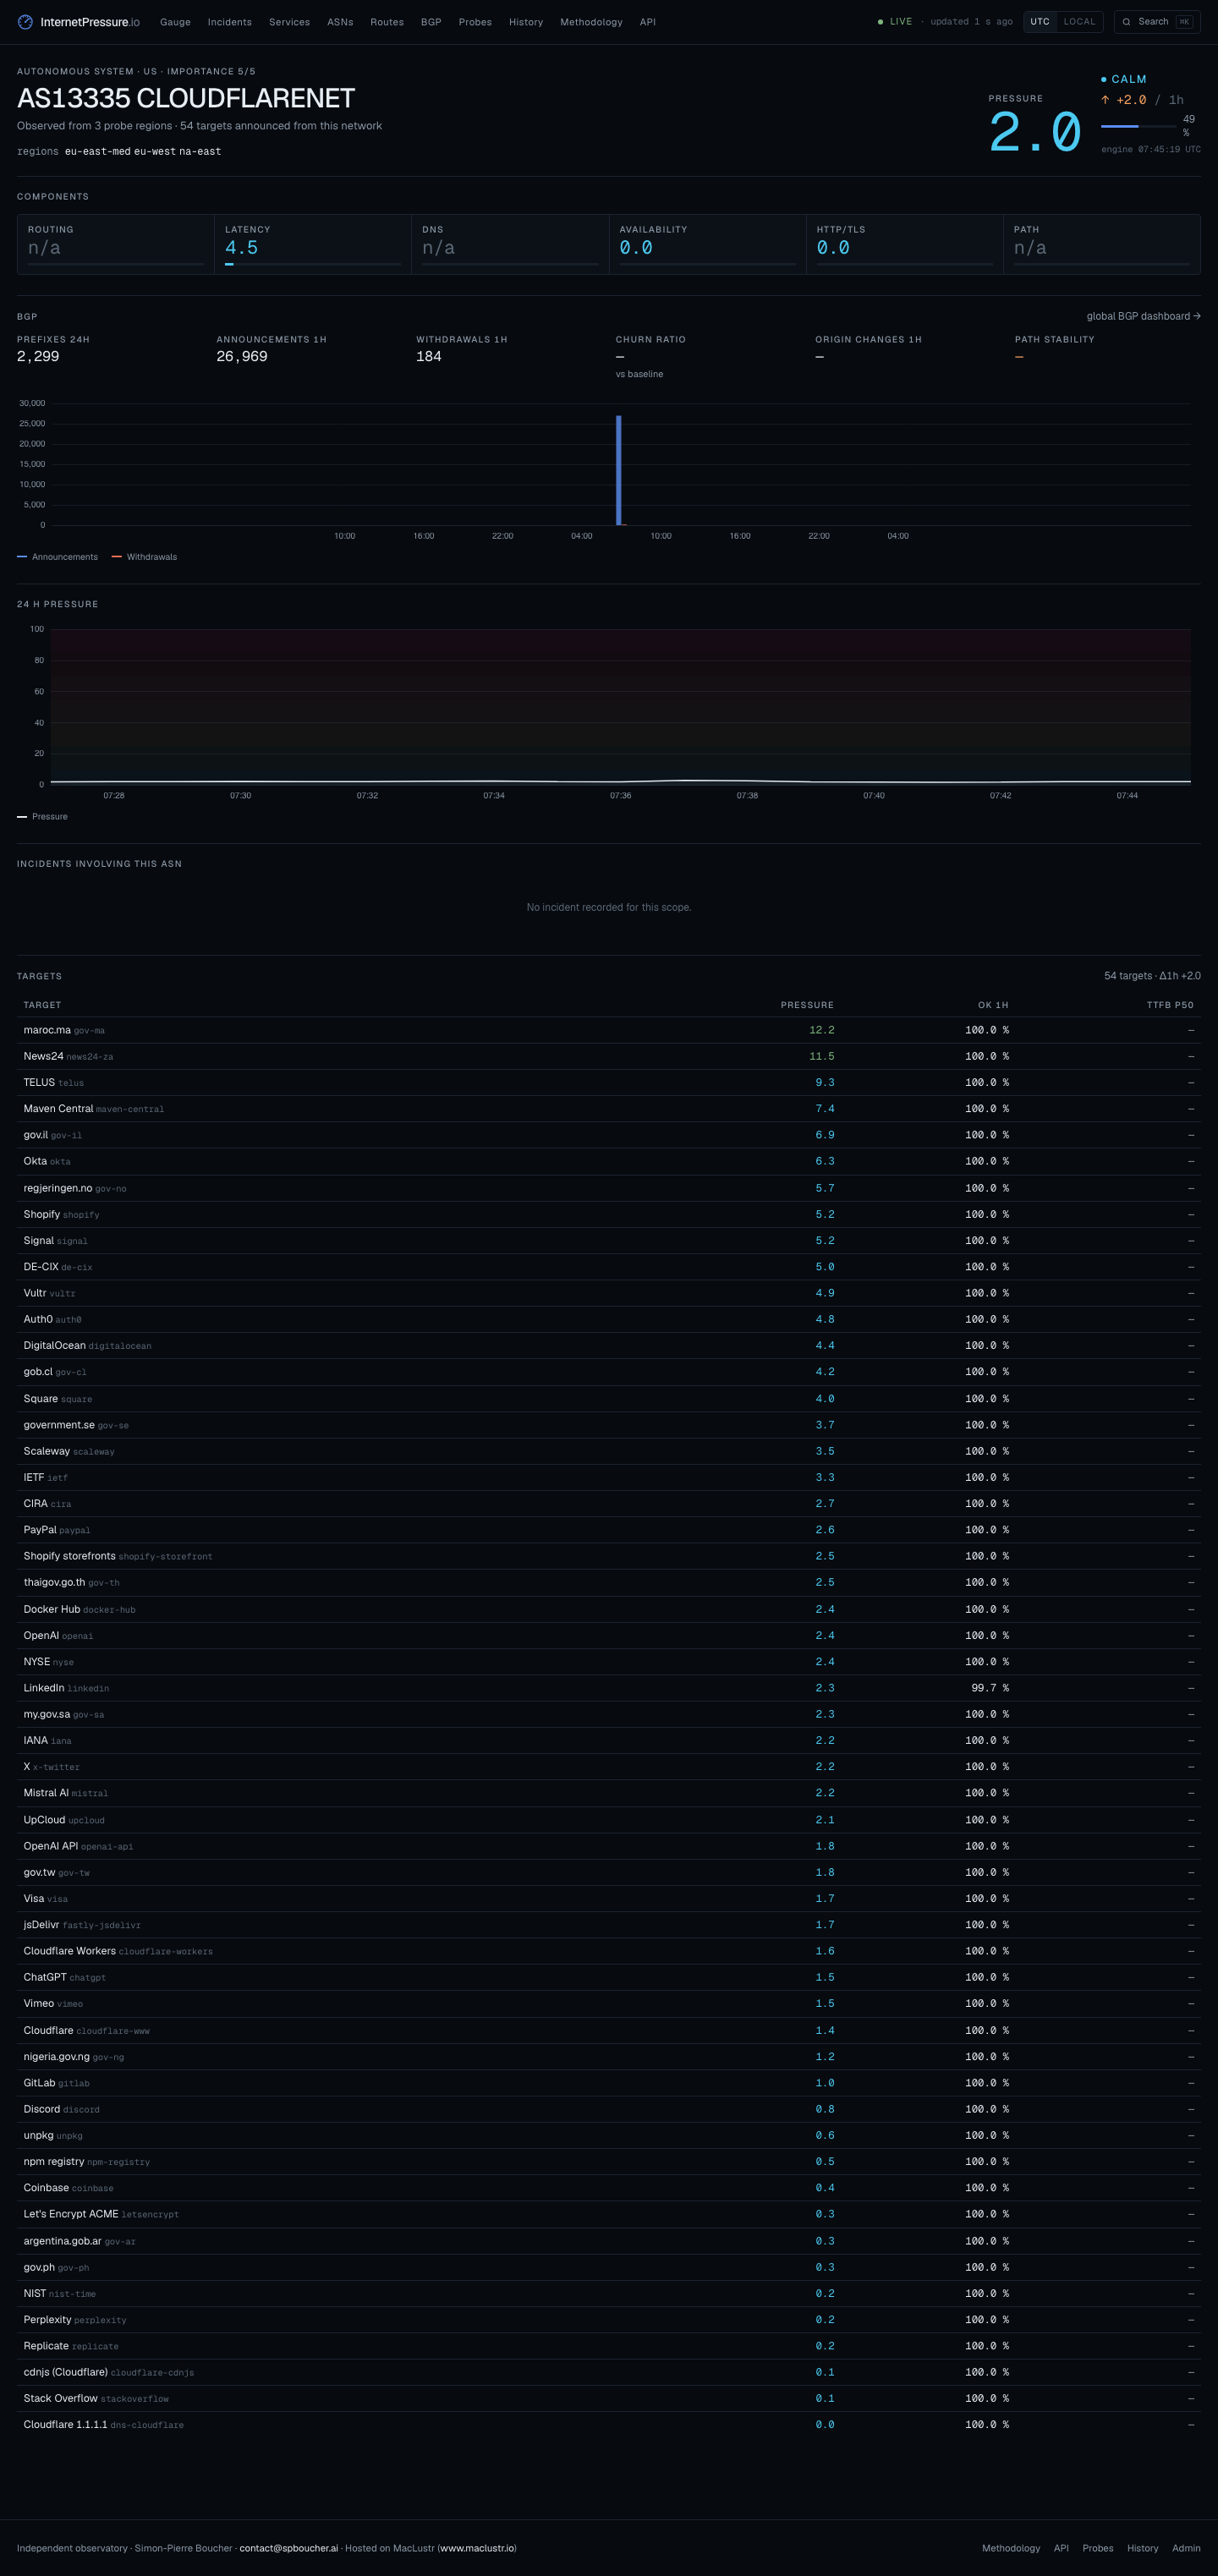
Task: Sort table by TTFB P50 column header
Action: pos(1170,1005)
